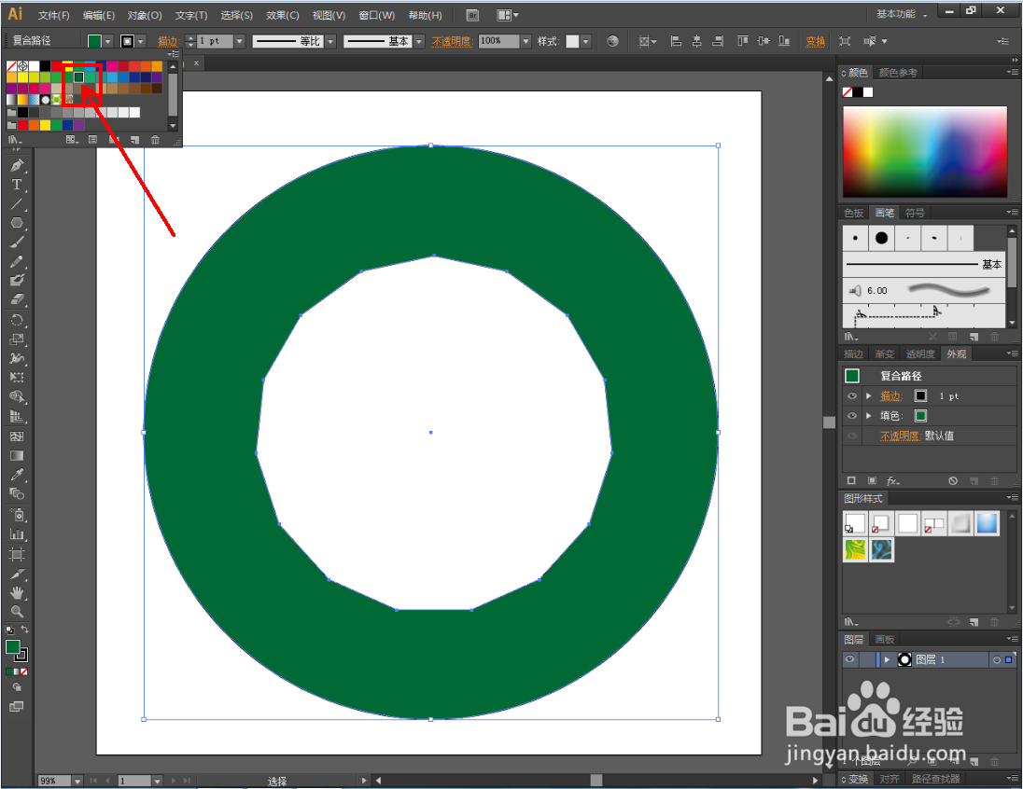1023x789 pixels.
Task: Click Clear Appearance icon in appearance panel
Action: (953, 480)
